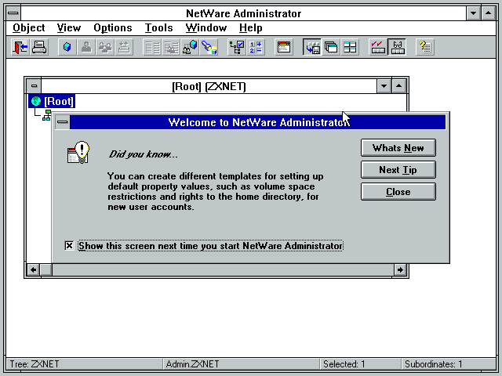Image resolution: width=502 pixels, height=376 pixels.
Task: Click the red checkmarks toolbar icon
Action: 378,47
